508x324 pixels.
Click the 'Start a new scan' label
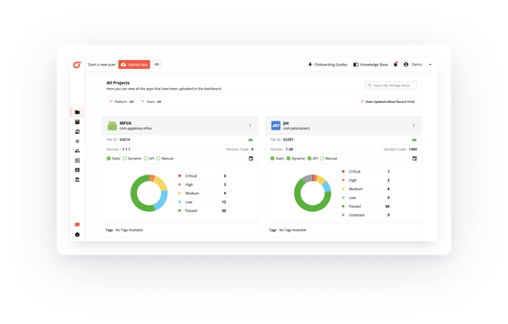pyautogui.click(x=102, y=65)
